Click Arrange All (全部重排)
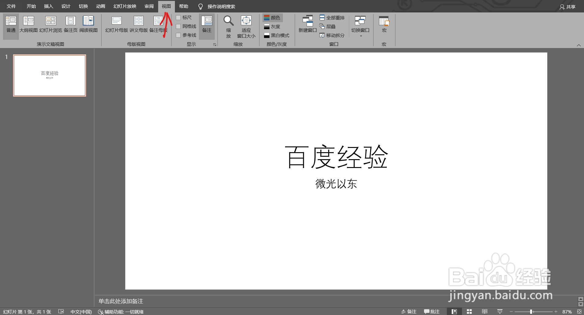 point(332,18)
